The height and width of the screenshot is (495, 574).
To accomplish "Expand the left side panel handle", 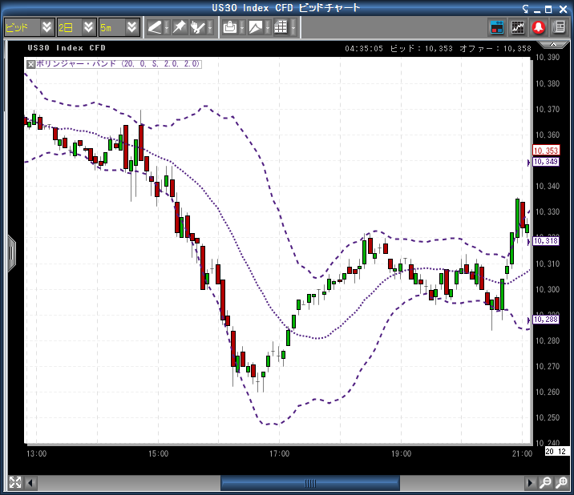I will (x=11, y=252).
